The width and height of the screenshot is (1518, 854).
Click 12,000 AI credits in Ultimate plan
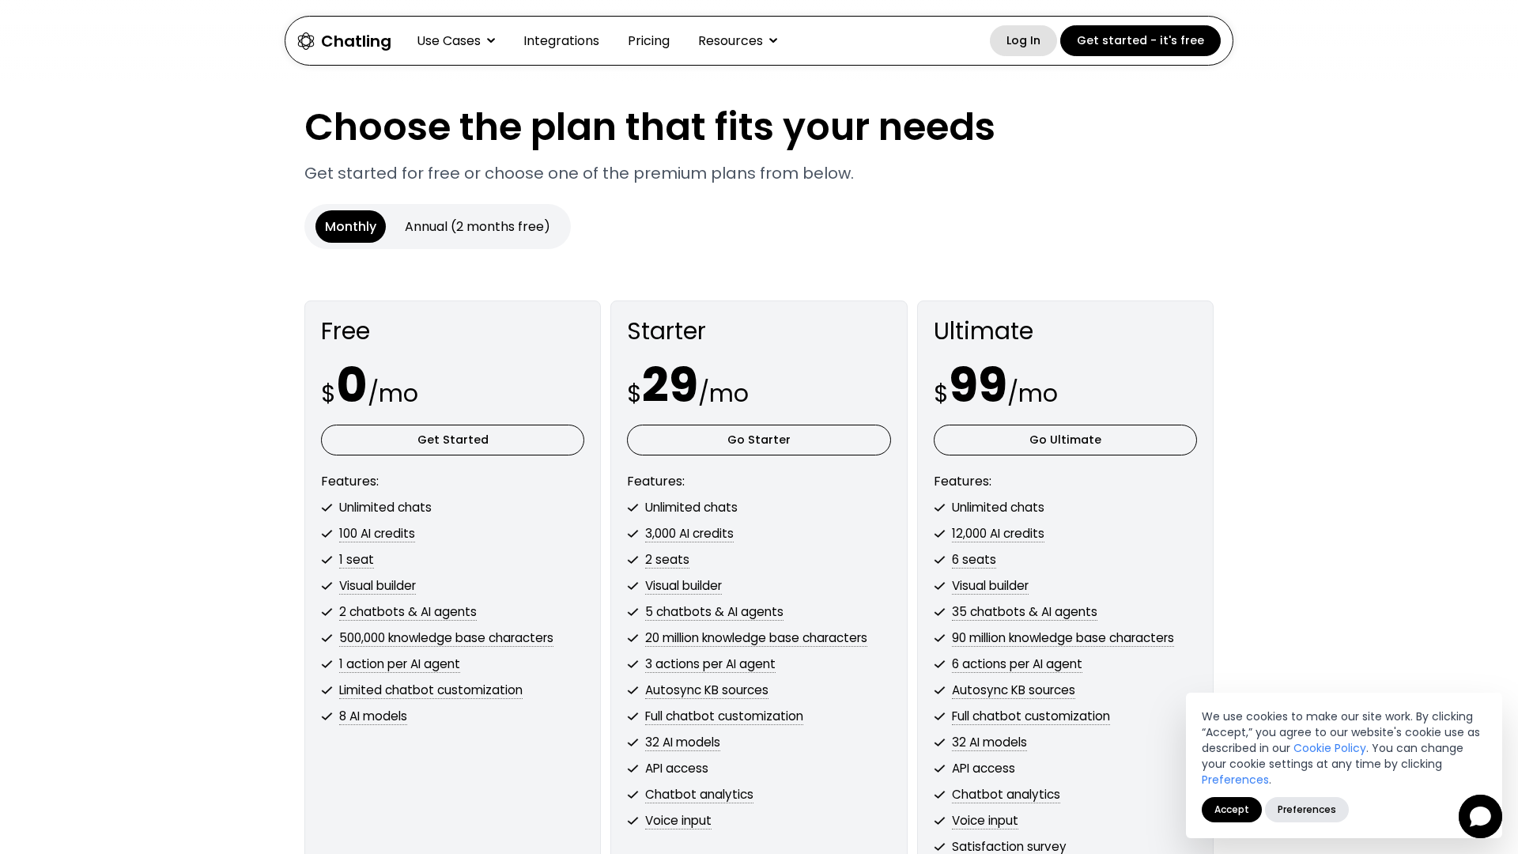[x=997, y=534]
